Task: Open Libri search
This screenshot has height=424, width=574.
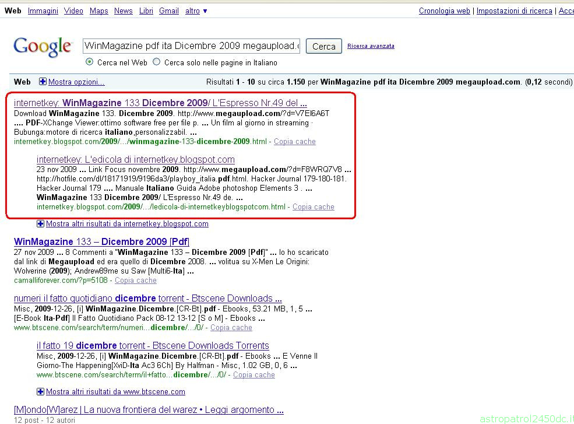Action: 146,11
